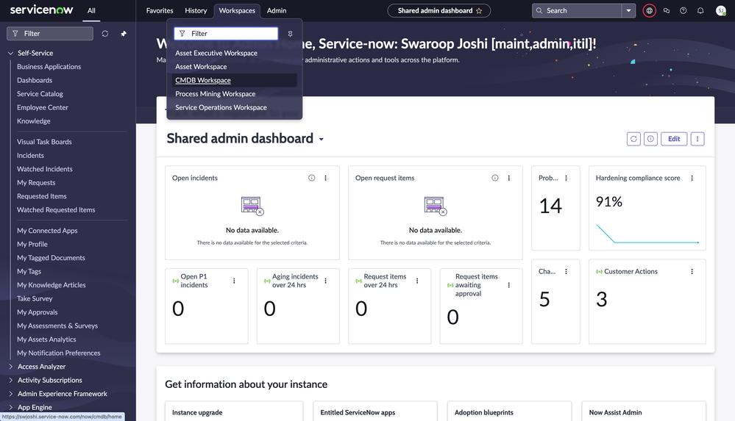Open CMDB Workspace
This screenshot has height=421, width=735.
coord(235,81)
